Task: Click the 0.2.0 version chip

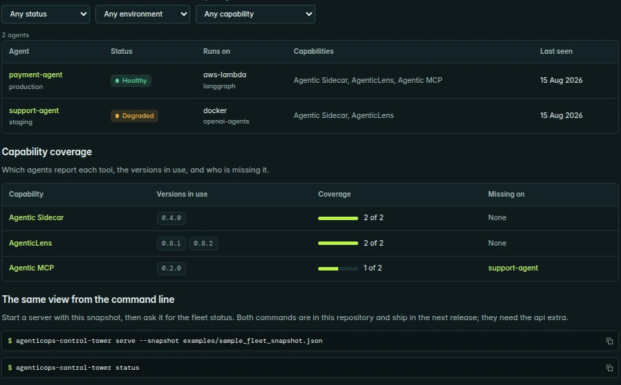Action: point(171,268)
